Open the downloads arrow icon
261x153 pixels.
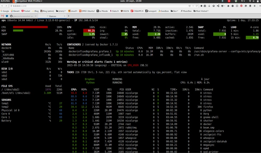coord(209,6)
